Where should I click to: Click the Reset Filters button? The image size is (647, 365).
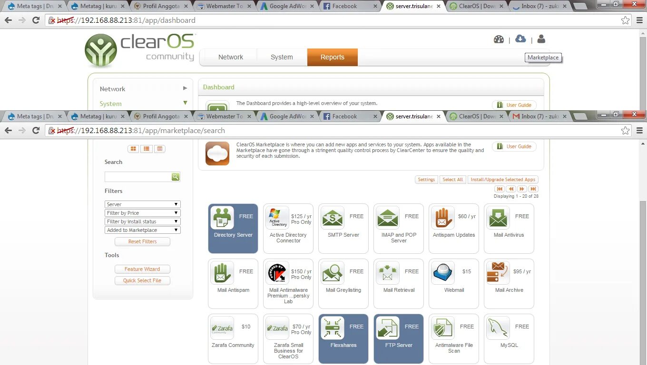(x=142, y=241)
